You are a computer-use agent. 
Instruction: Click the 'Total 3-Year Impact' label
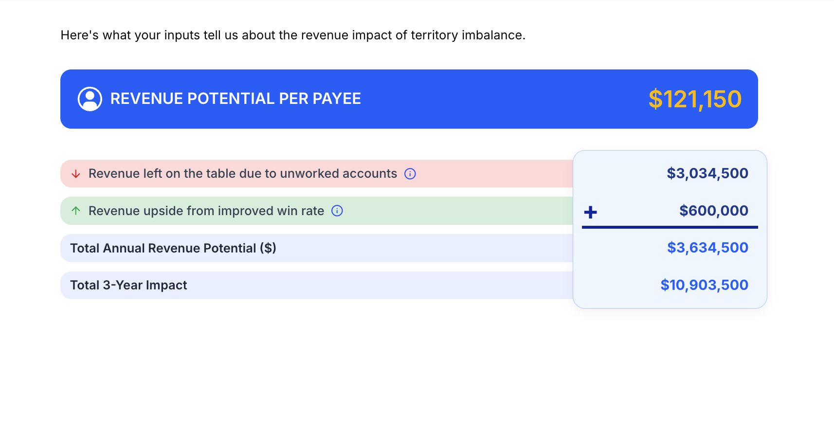pyautogui.click(x=128, y=285)
